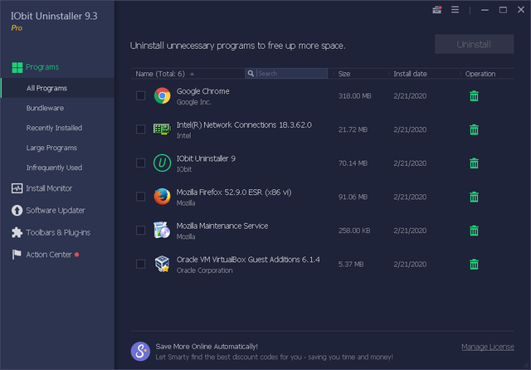531x370 pixels.
Task: Open the Software Updater section
Action: (56, 210)
